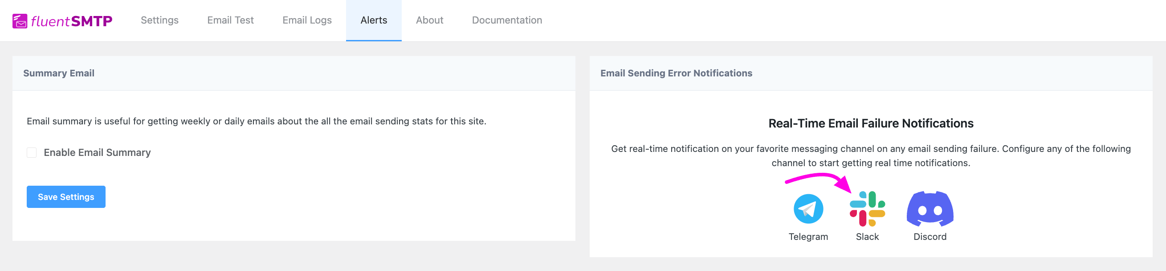Enable the Email Summary checkbox

click(x=32, y=153)
